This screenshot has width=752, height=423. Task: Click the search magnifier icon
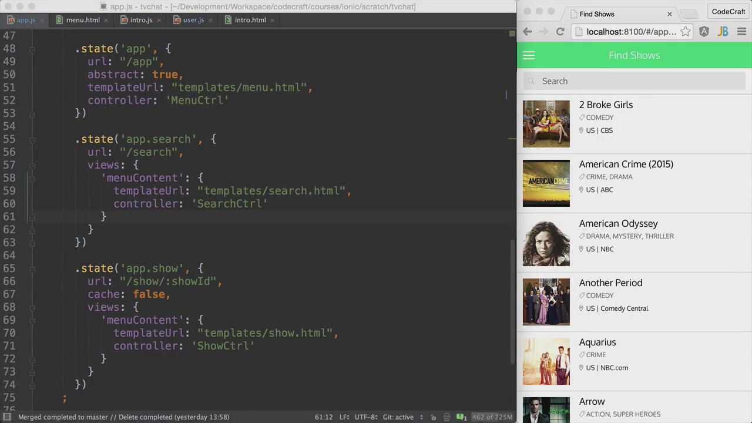532,81
